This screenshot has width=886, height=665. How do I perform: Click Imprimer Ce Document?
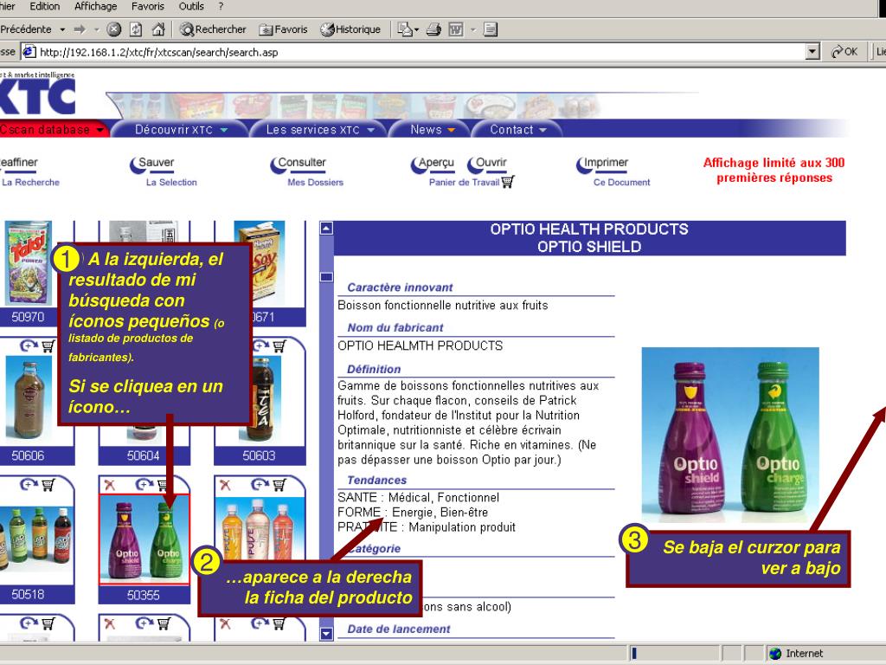coord(613,172)
